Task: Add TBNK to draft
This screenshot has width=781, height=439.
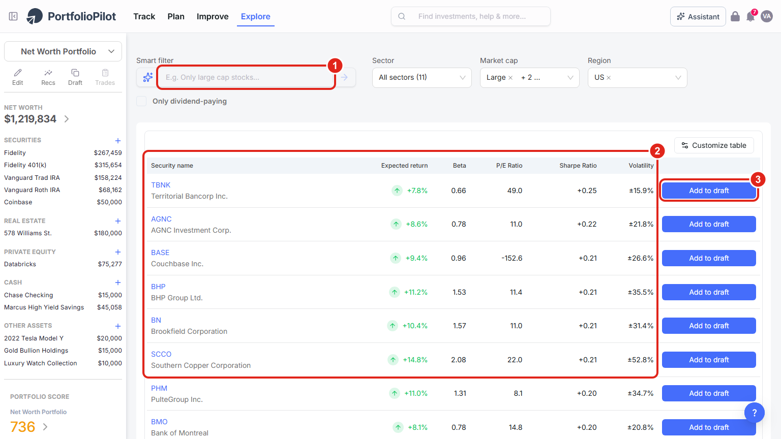Action: tap(709, 191)
